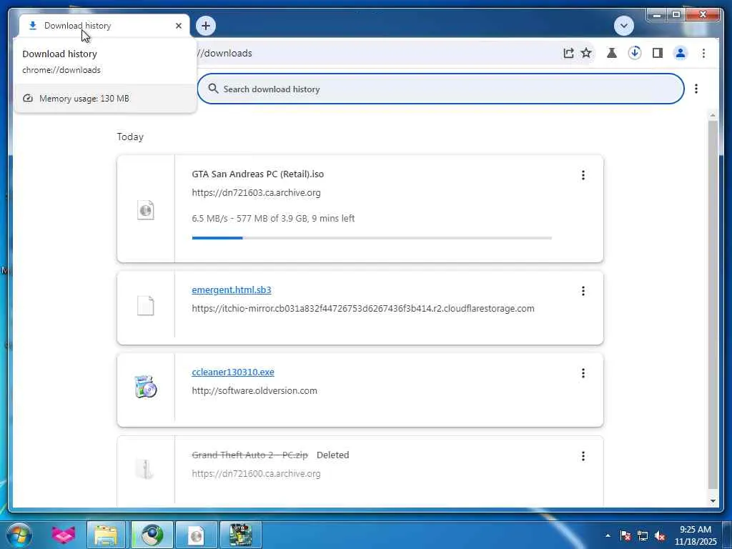Open more actions for Grand Theft Auto 2 zip
Viewport: 732px width, 549px height.
(x=583, y=456)
